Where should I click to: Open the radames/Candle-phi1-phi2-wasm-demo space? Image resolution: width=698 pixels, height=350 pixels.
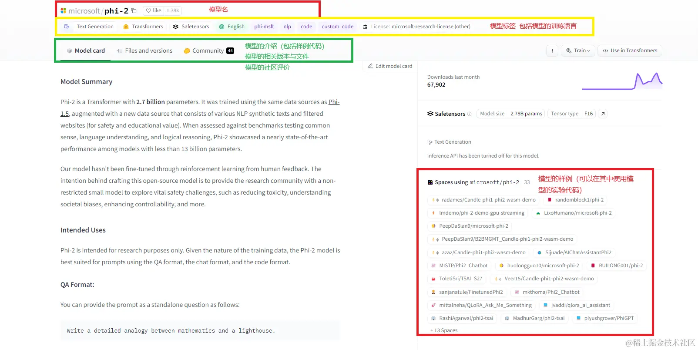click(x=483, y=200)
